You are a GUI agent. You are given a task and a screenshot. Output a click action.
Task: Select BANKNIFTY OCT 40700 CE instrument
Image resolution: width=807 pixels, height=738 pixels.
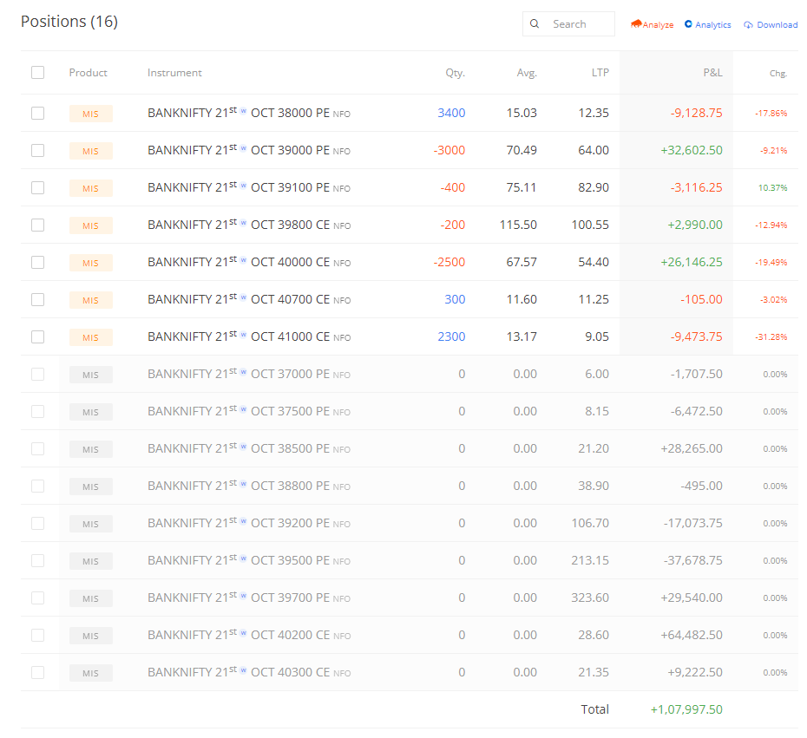tap(249, 299)
